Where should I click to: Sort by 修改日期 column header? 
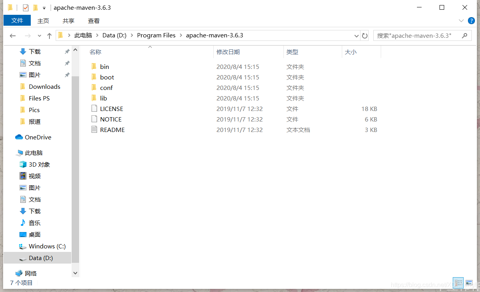point(228,52)
